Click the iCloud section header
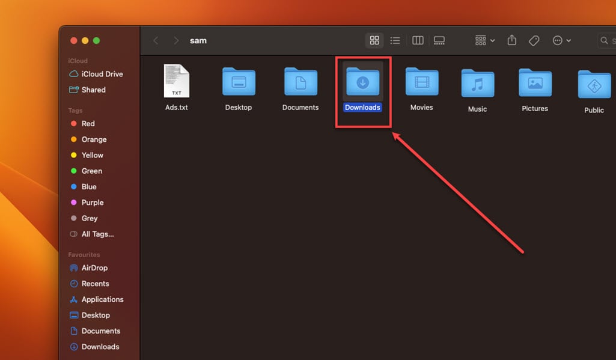 78,61
